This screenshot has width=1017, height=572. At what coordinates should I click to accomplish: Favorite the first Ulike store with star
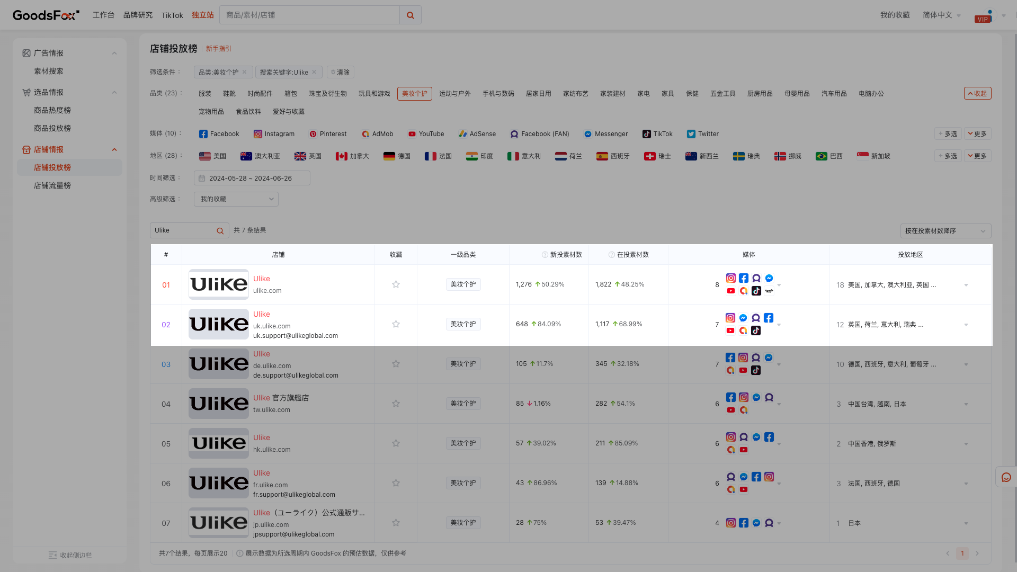coord(396,284)
